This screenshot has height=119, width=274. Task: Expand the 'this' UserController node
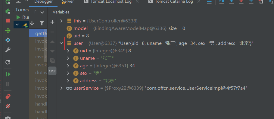[61, 21]
